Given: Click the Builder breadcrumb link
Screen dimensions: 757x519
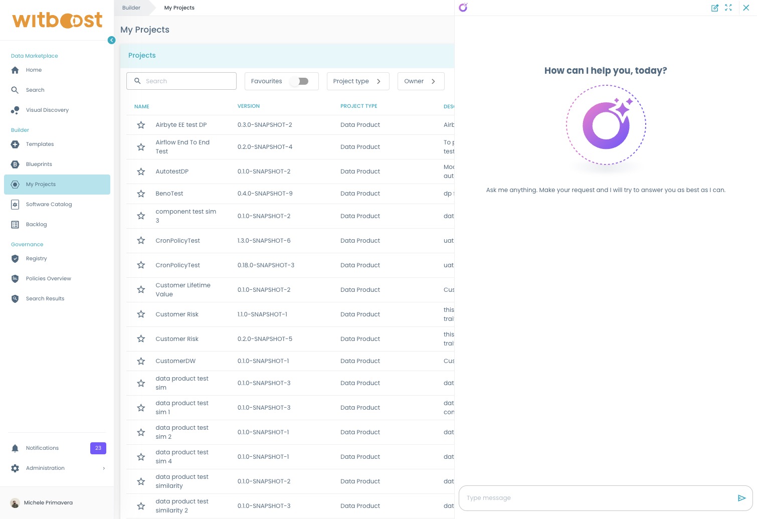Looking at the screenshot, I should [131, 8].
